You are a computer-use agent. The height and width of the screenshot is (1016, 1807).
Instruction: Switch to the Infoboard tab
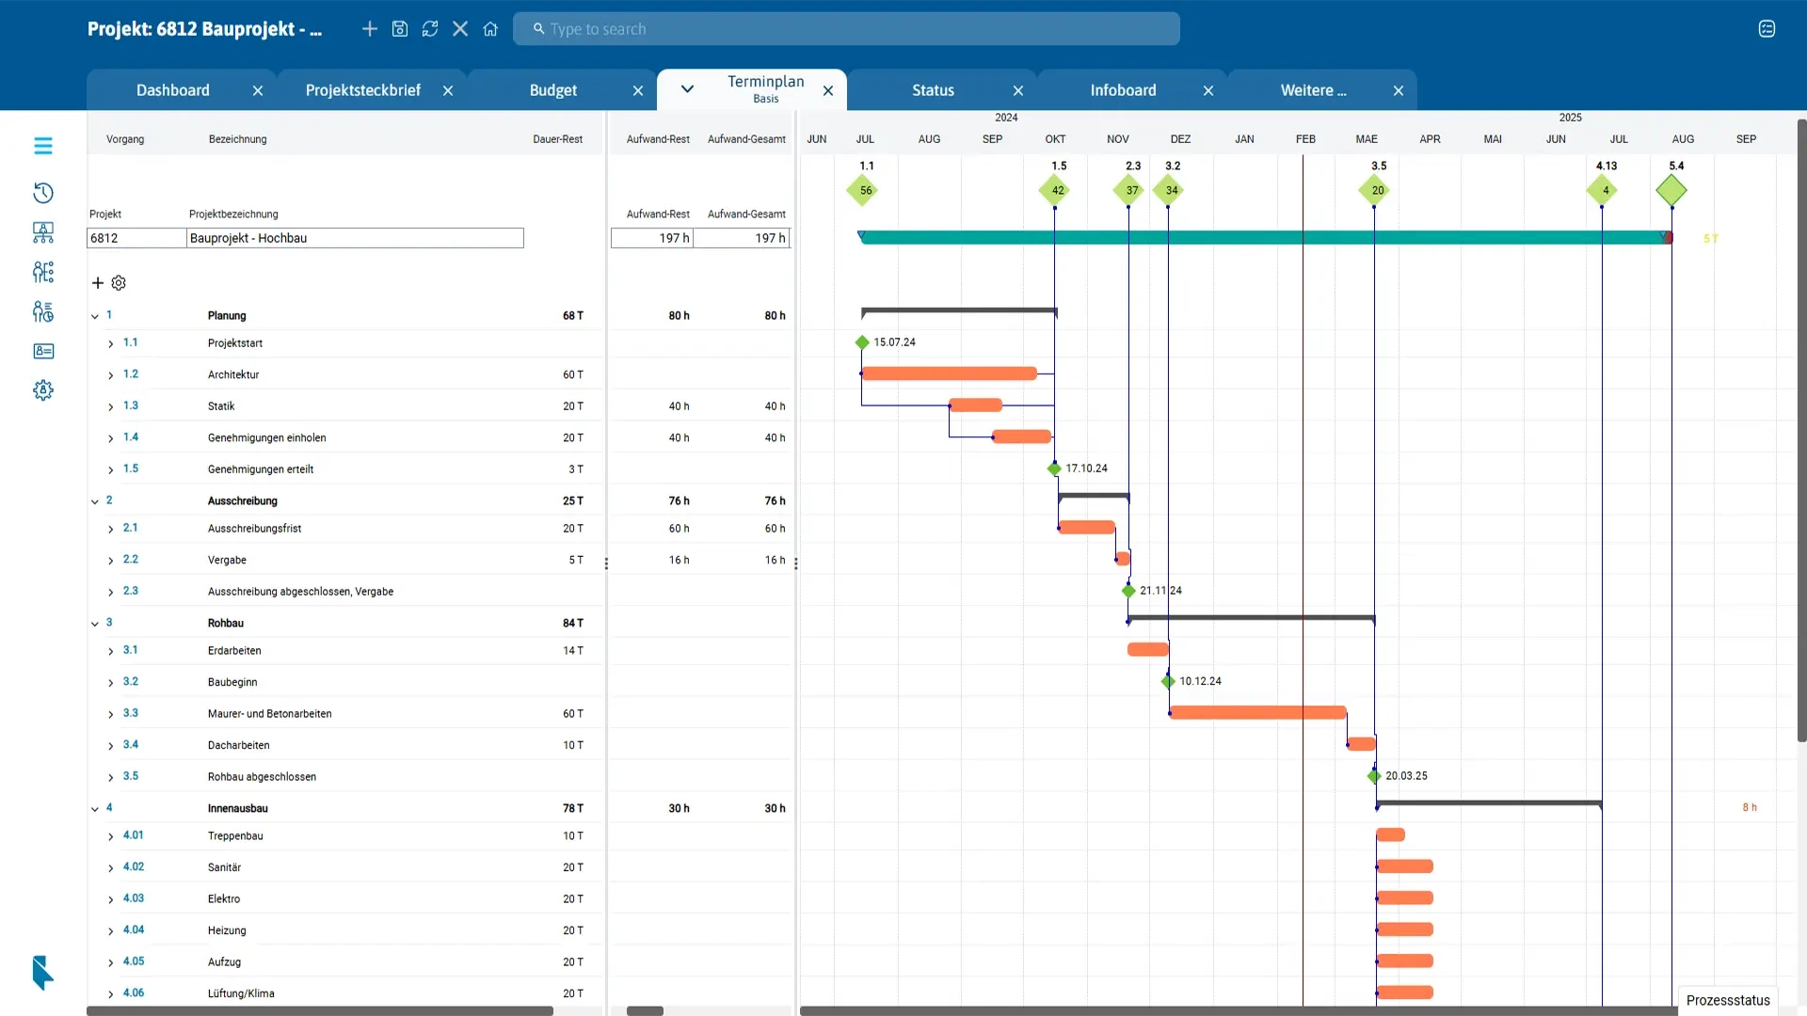coord(1123,89)
